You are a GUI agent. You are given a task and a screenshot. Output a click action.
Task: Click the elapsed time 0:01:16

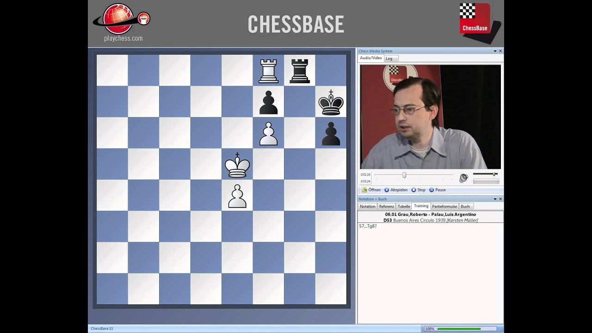(365, 174)
